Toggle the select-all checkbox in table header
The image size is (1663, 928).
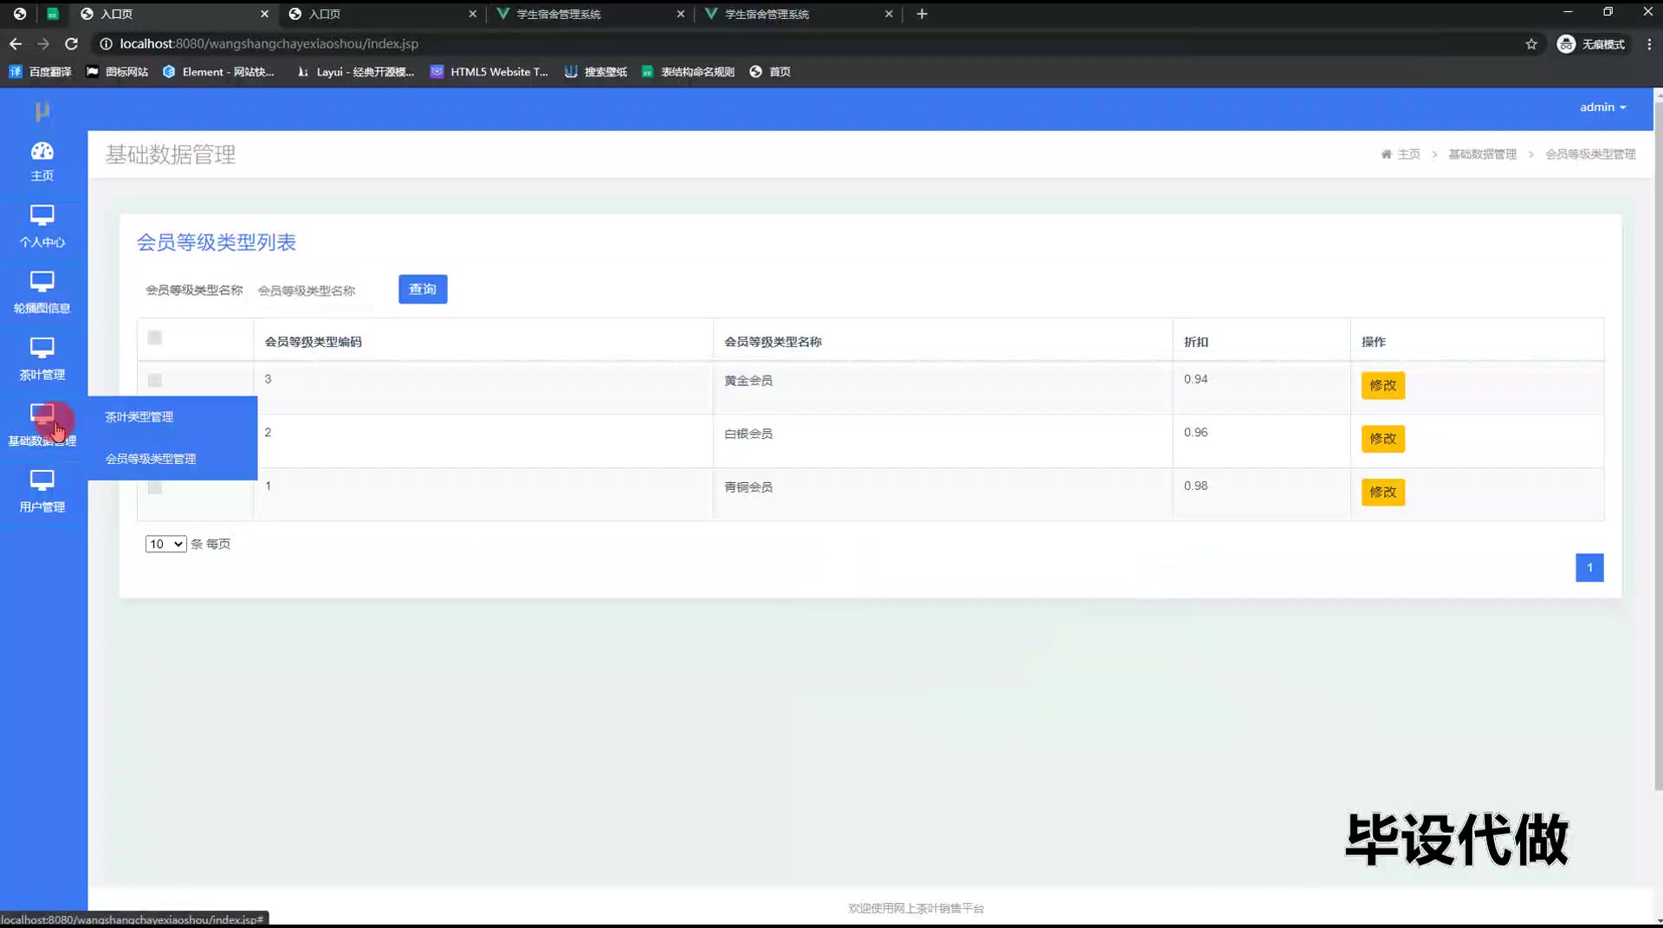pos(155,338)
